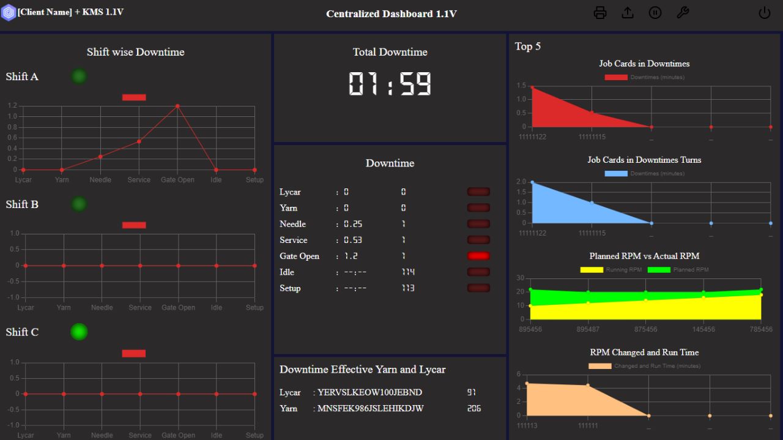Open settings via the wrench icon
Viewport: 783px width, 440px height.
683,13
